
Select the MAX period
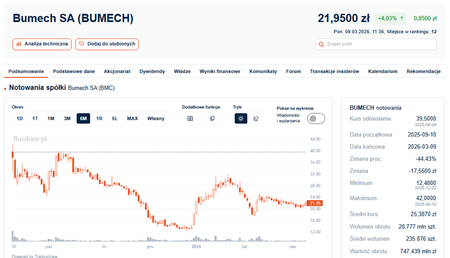point(132,119)
